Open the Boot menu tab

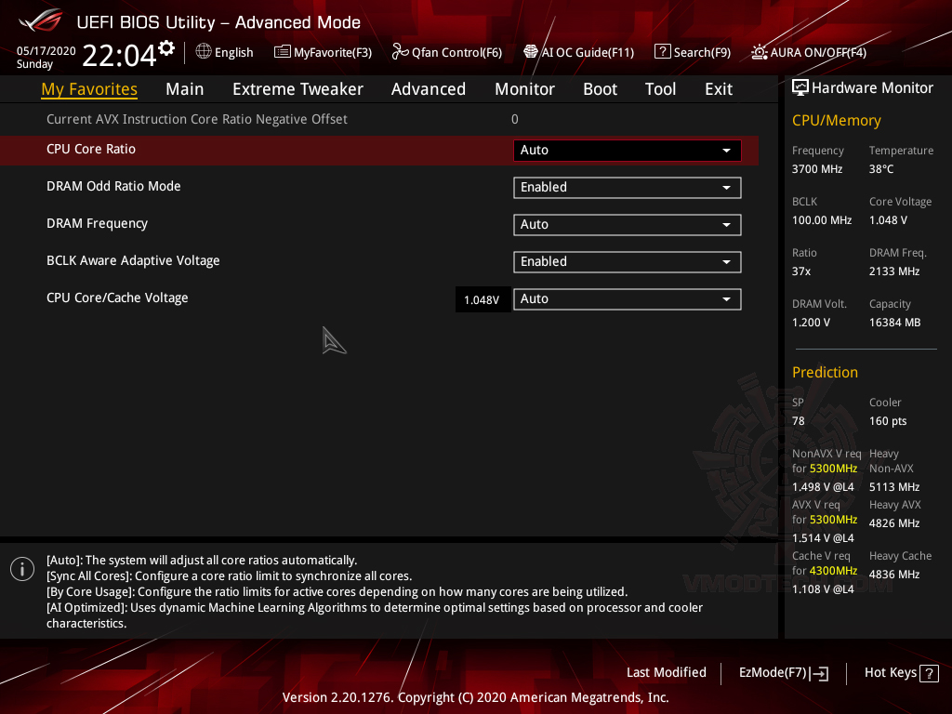click(x=600, y=88)
